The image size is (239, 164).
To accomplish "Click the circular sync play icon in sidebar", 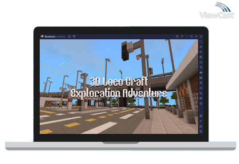I will 201,67.
